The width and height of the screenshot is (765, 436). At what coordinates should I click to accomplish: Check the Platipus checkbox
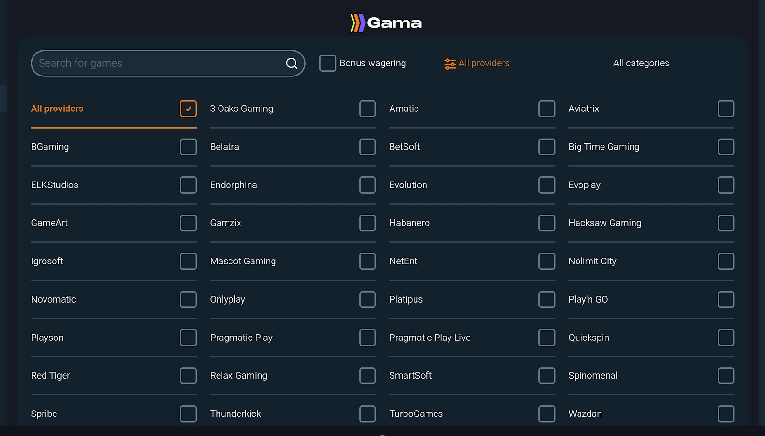tap(547, 299)
